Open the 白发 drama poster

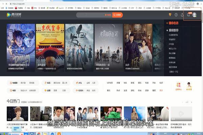(x=80, y=48)
